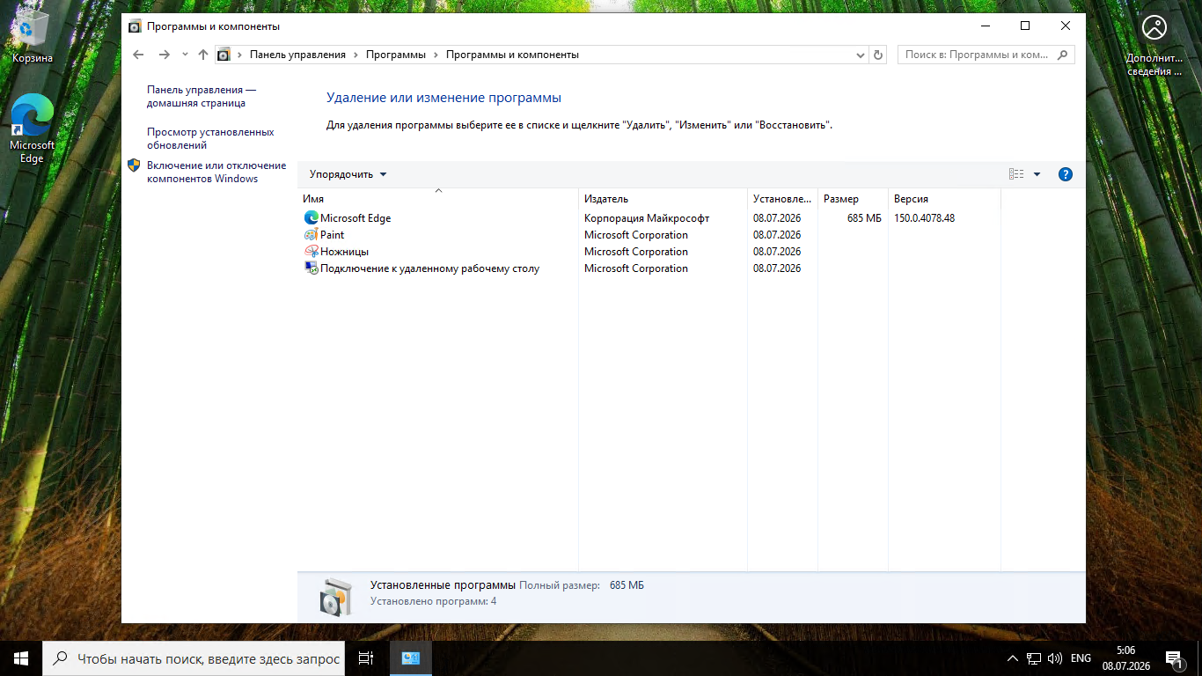Viewport: 1202px width, 676px height.
Task: Expand the view options dropdown arrow
Action: (1037, 174)
